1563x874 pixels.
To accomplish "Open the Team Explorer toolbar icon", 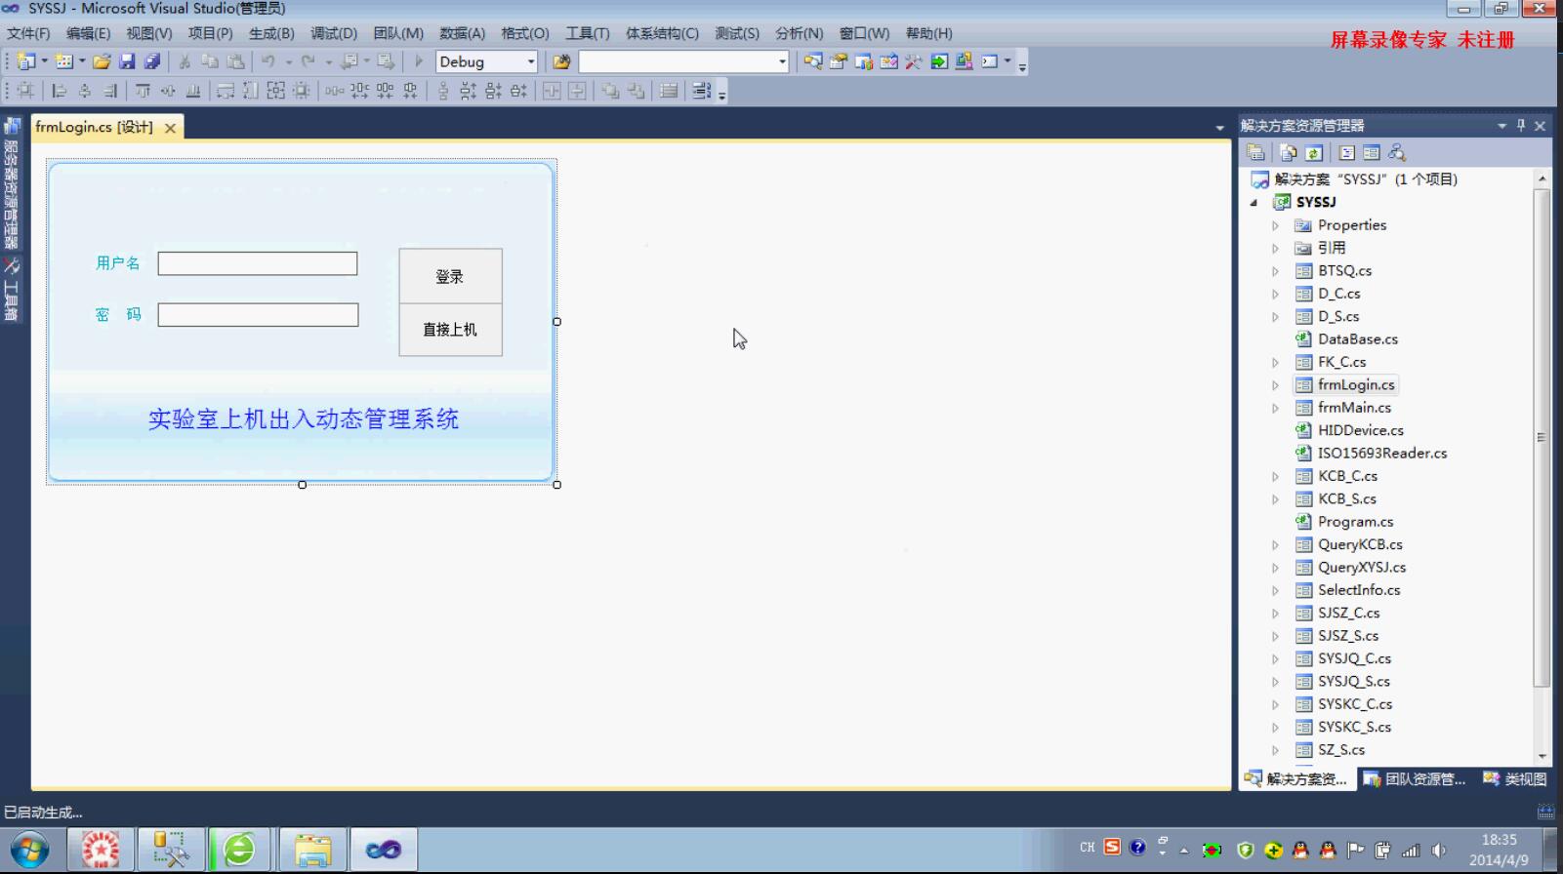I will click(x=864, y=61).
